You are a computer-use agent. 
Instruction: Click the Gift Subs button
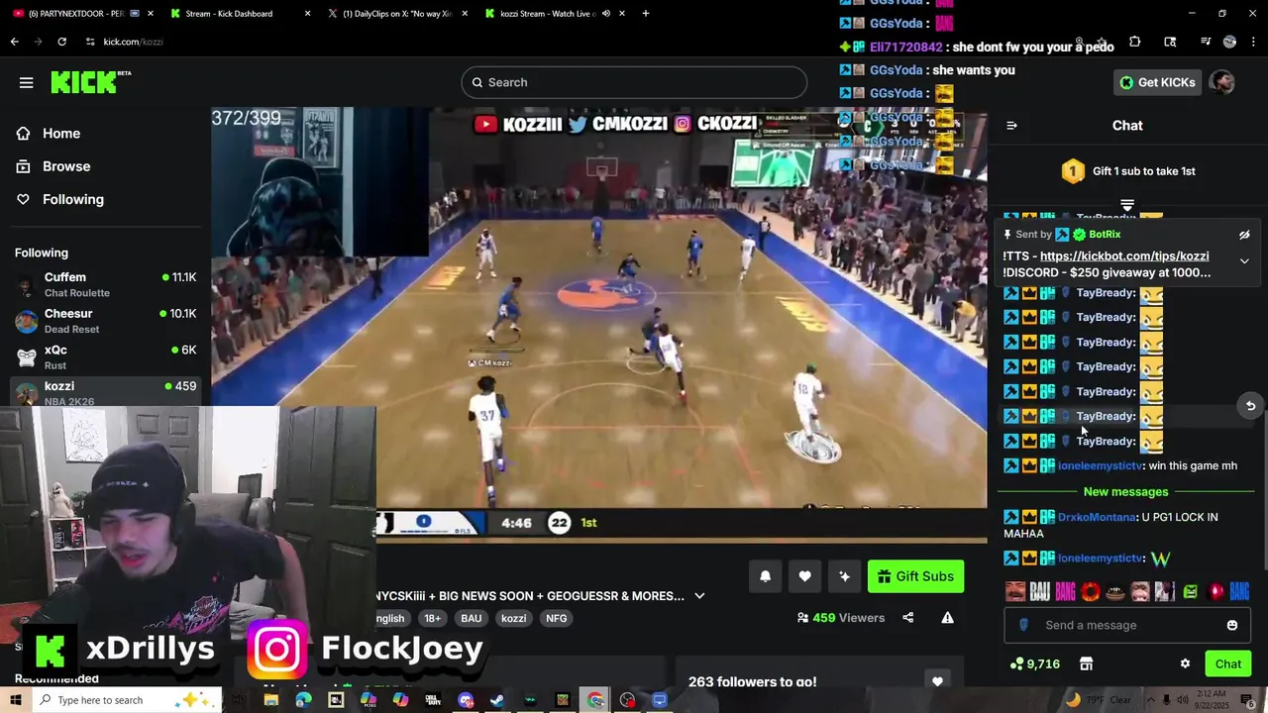point(915,576)
